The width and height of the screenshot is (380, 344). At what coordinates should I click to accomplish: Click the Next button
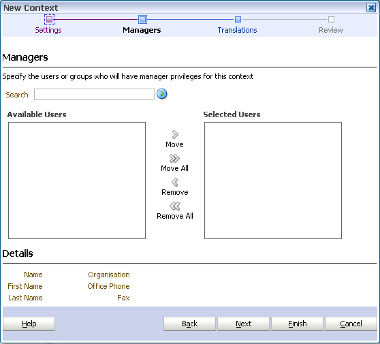pos(243,324)
